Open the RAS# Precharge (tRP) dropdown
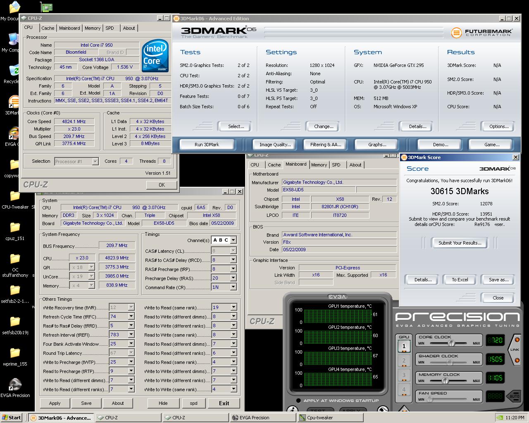Image resolution: width=529 pixels, height=423 pixels. tap(234, 269)
